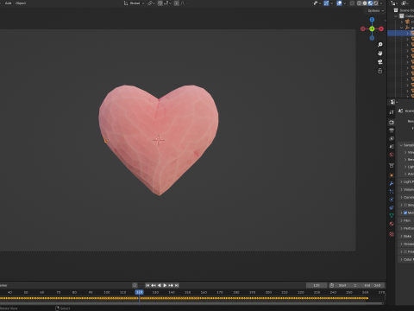Expand the Performance panel
This screenshot has width=414, height=311.
(406, 228)
